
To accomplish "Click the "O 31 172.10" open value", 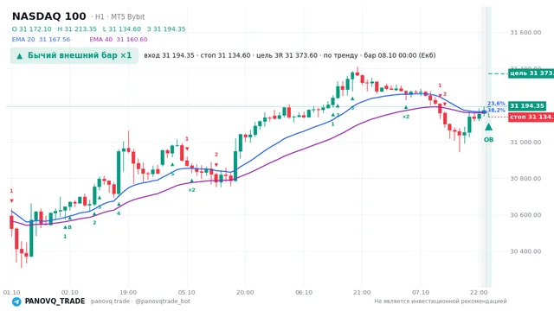I will click(x=32, y=29).
